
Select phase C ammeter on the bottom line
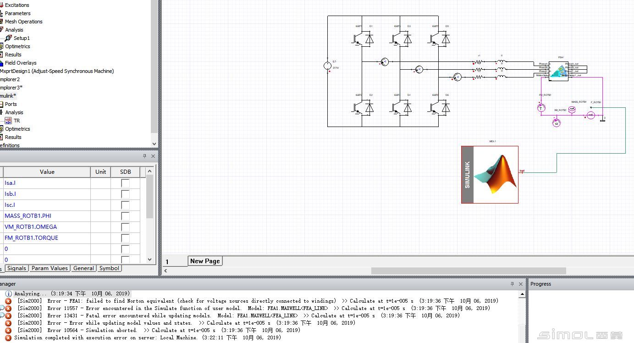click(457, 77)
